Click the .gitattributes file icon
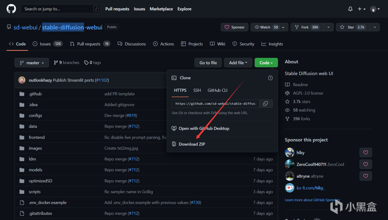Image resolution: width=388 pixels, height=220 pixels. [x=22, y=213]
